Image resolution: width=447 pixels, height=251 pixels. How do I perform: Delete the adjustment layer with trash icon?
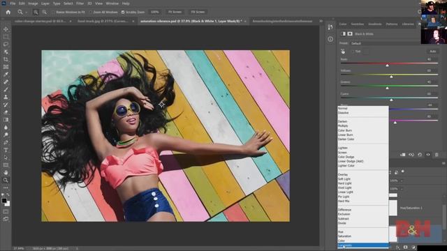(x=437, y=155)
